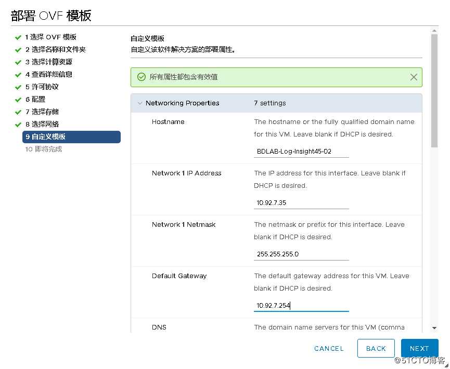Click the '7 settings' text

pyautogui.click(x=270, y=103)
